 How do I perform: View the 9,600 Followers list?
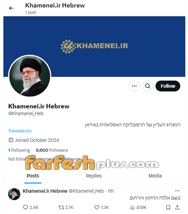[52, 150]
